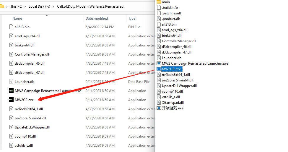Click the 5/4/2020 12:14 PM date cell

coord(100,27)
